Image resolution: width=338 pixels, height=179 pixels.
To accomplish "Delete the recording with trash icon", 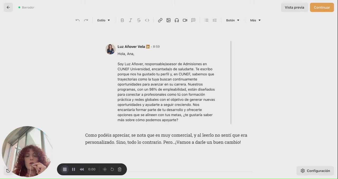I will 120,169.
